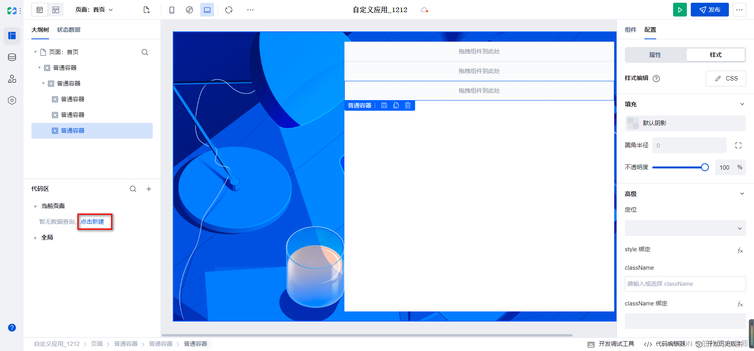Select the mini-program preview icon
This screenshot has height=351, width=754.
189,10
